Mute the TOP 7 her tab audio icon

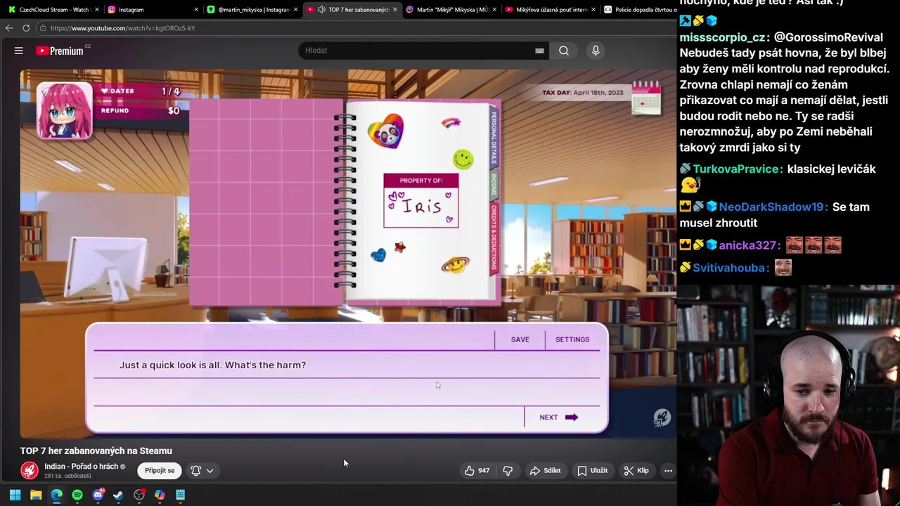click(x=321, y=10)
